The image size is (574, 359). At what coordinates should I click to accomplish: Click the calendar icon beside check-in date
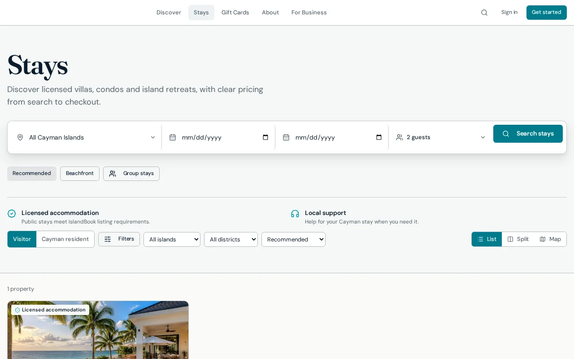tap(173, 137)
